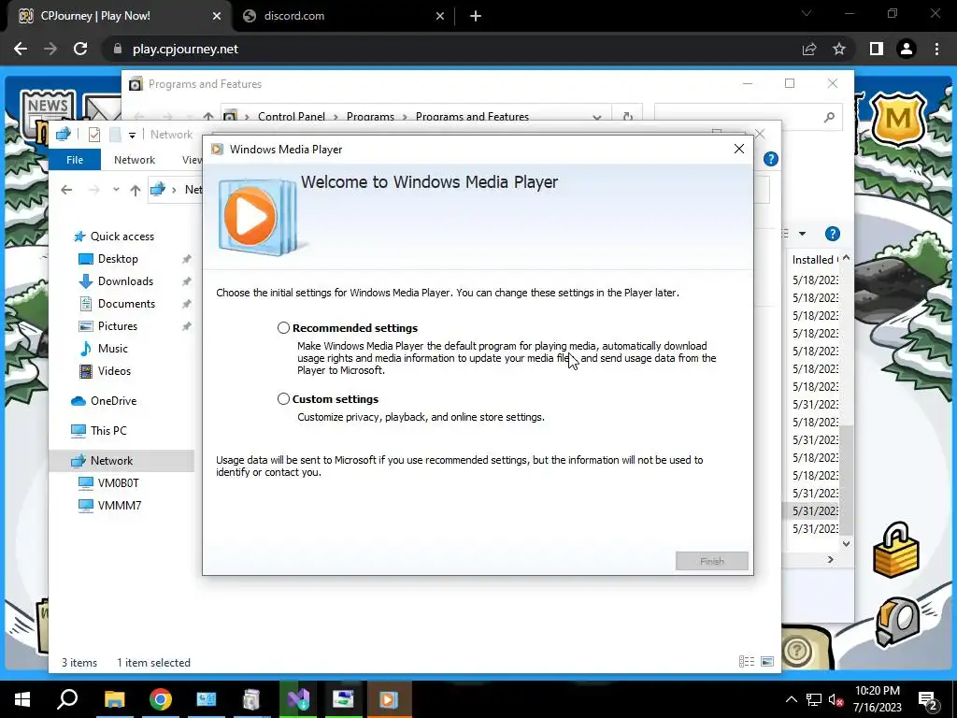Open Customize Quick Access Toolbar dropdown
Screen dimensions: 957x718
[132, 135]
